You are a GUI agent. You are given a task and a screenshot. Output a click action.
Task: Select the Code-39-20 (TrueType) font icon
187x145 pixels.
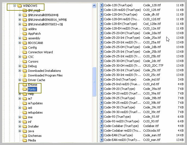tap(102, 89)
